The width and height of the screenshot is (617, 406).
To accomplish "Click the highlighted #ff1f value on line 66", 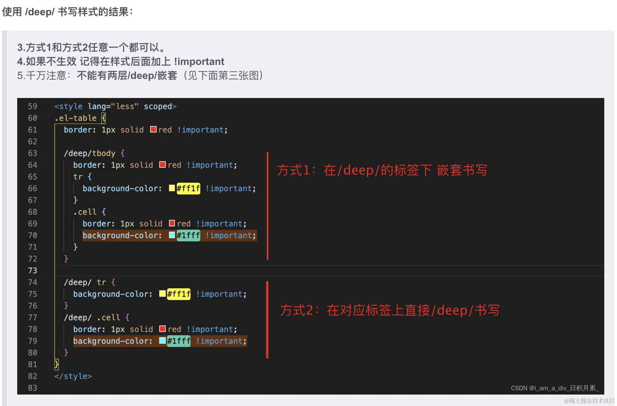I will [x=188, y=188].
